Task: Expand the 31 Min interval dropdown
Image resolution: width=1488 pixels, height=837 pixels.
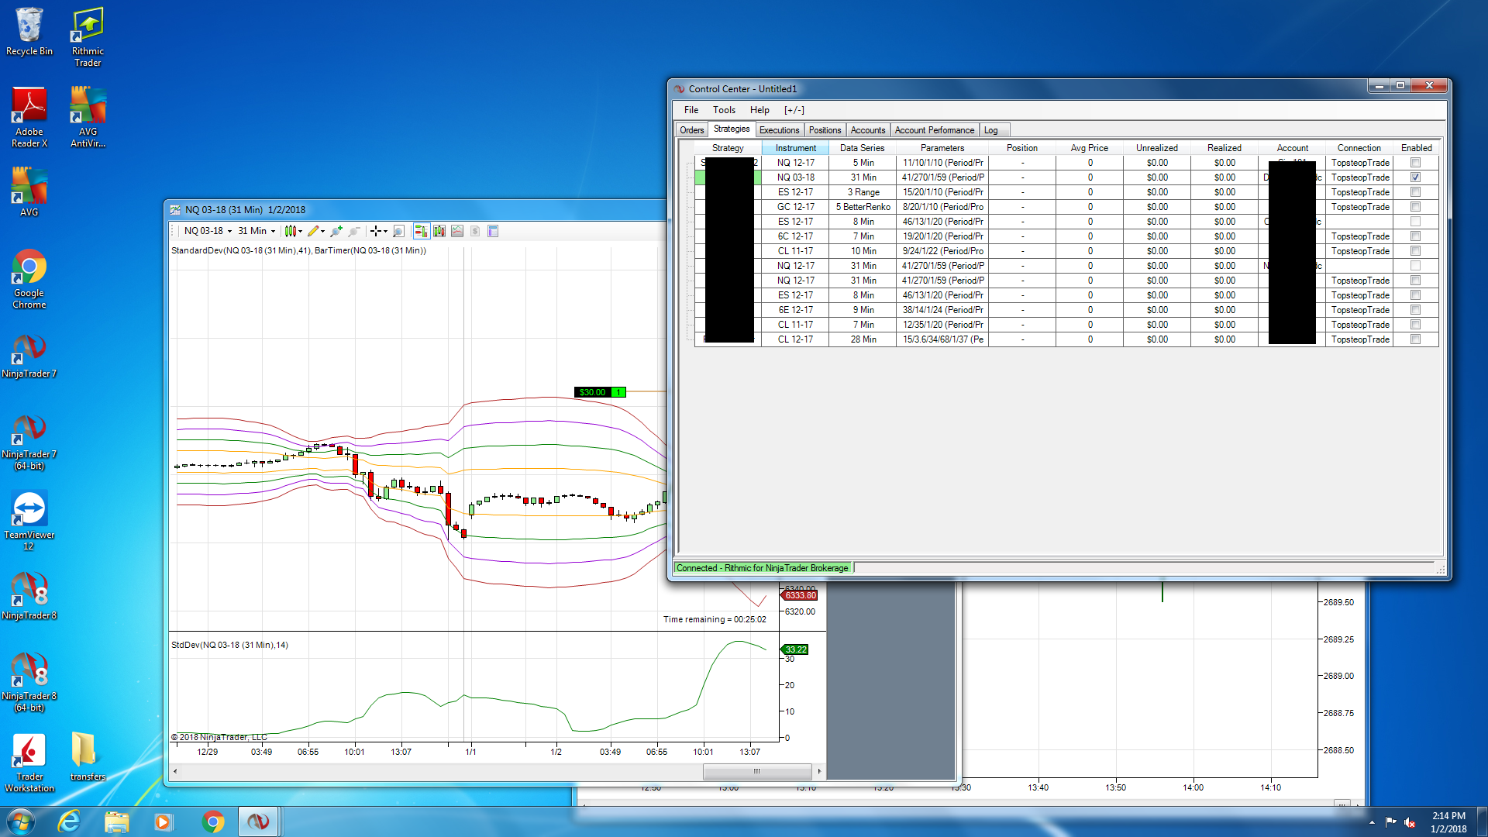Action: (x=273, y=231)
